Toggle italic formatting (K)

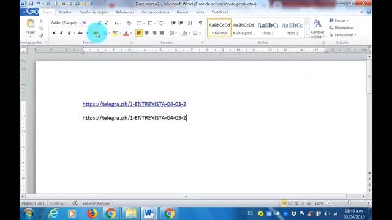61,33
